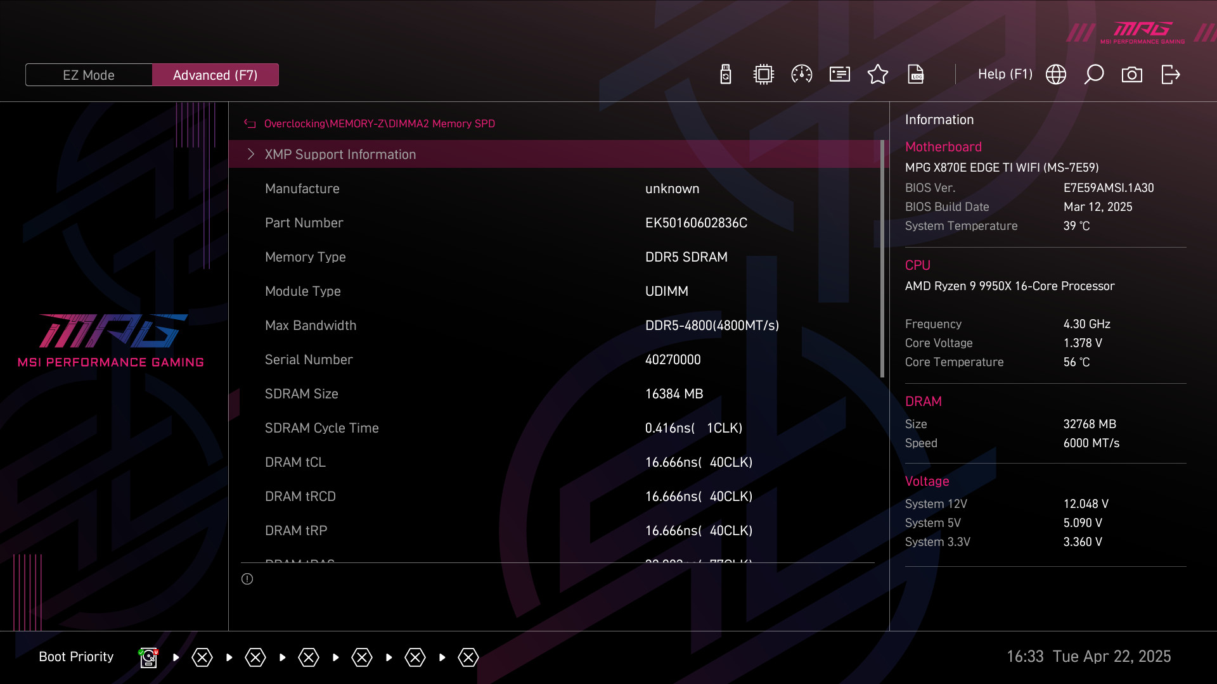Image resolution: width=1217 pixels, height=684 pixels.
Task: Select the Part Number row
Action: pyautogui.click(x=555, y=223)
